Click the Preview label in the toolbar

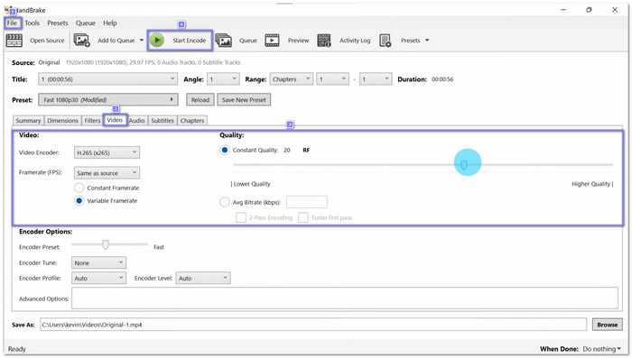298,41
